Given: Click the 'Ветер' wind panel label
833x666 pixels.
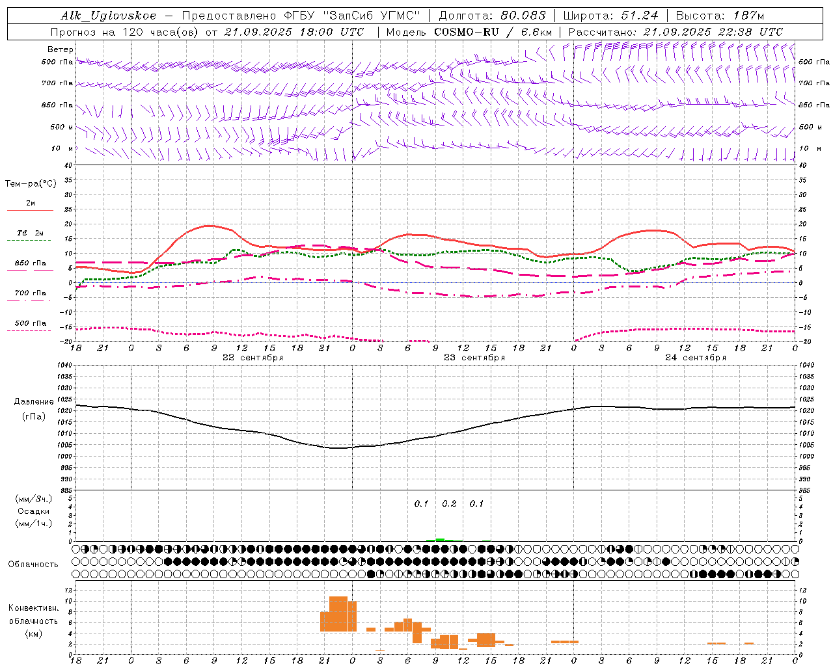Looking at the screenshot, I should click(61, 49).
